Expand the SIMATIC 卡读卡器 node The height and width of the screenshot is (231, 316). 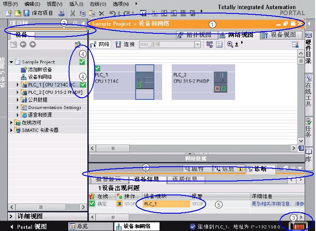(11, 130)
